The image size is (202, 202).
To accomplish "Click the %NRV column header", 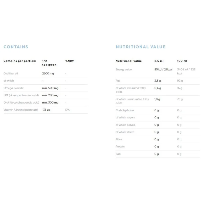I will coord(69,61).
